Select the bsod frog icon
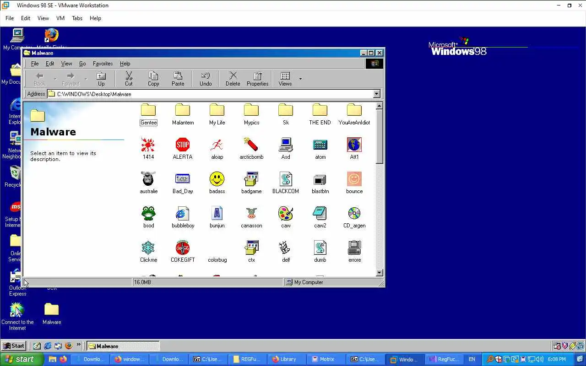586x366 pixels. pyautogui.click(x=148, y=213)
